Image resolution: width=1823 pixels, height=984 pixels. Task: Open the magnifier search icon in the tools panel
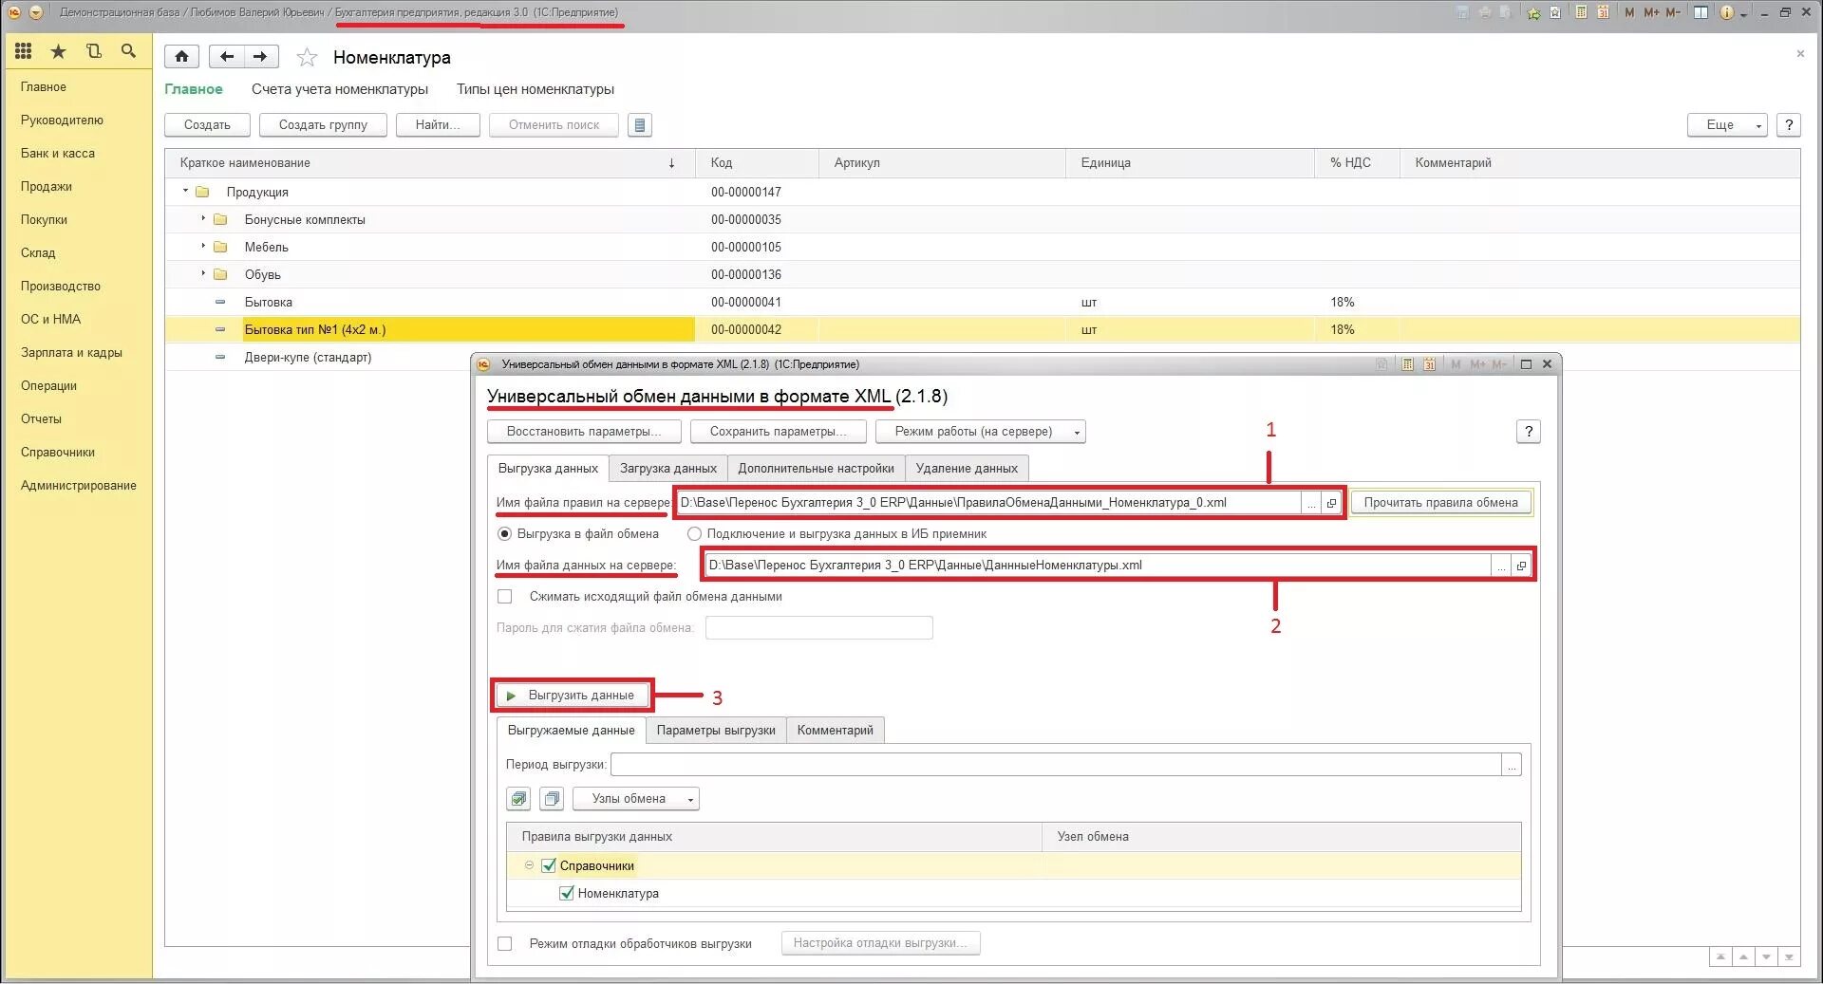(x=128, y=51)
